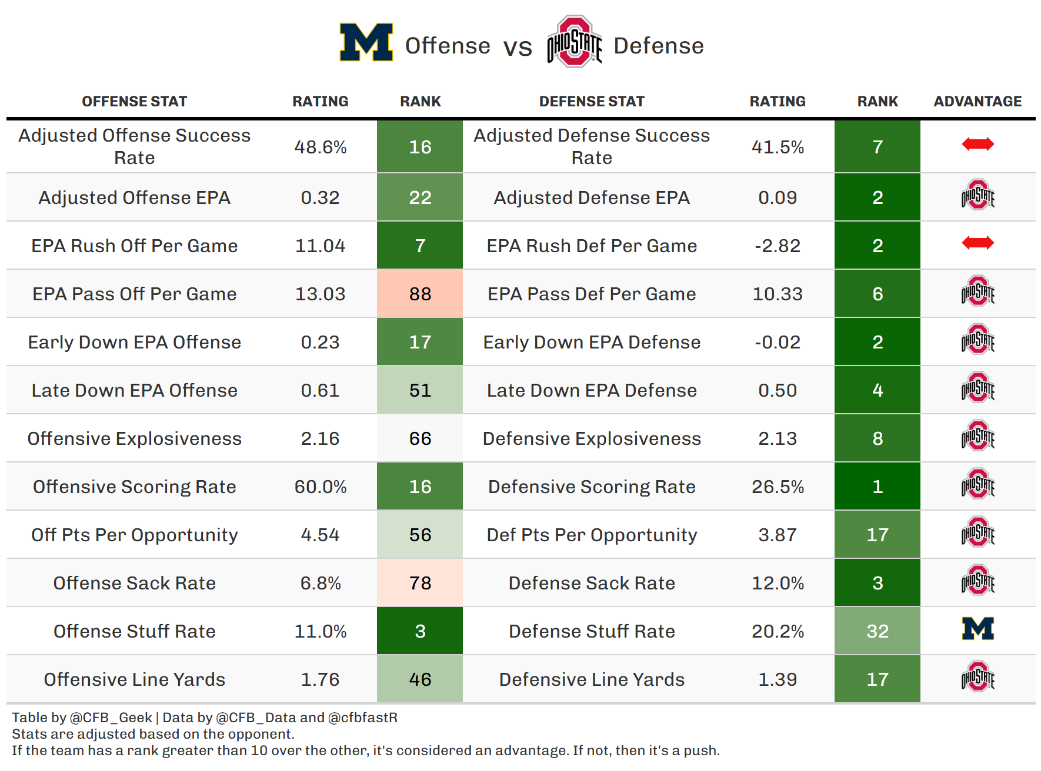Select the light pink rank 78 cell
This screenshot has height=771, width=1041.
tap(420, 583)
